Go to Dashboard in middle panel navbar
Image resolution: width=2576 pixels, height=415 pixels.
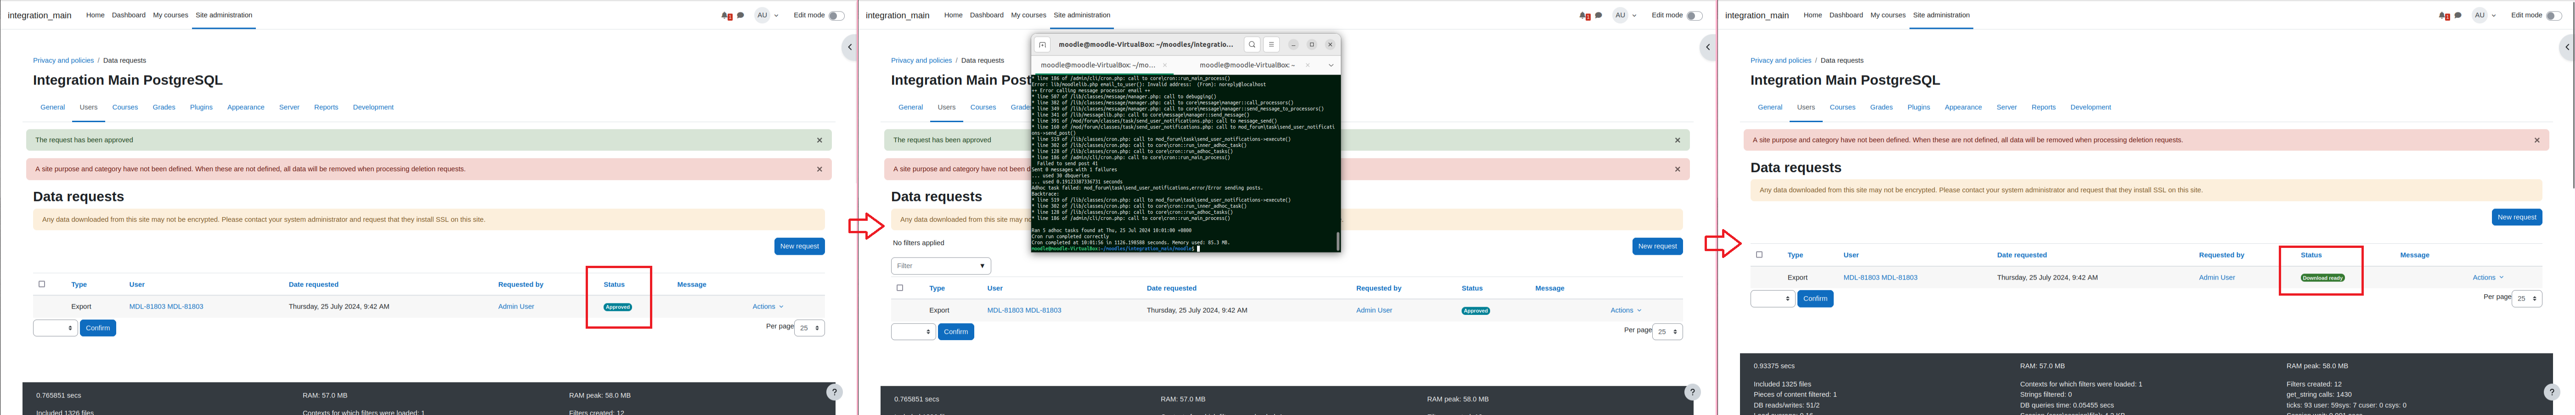[x=986, y=15]
